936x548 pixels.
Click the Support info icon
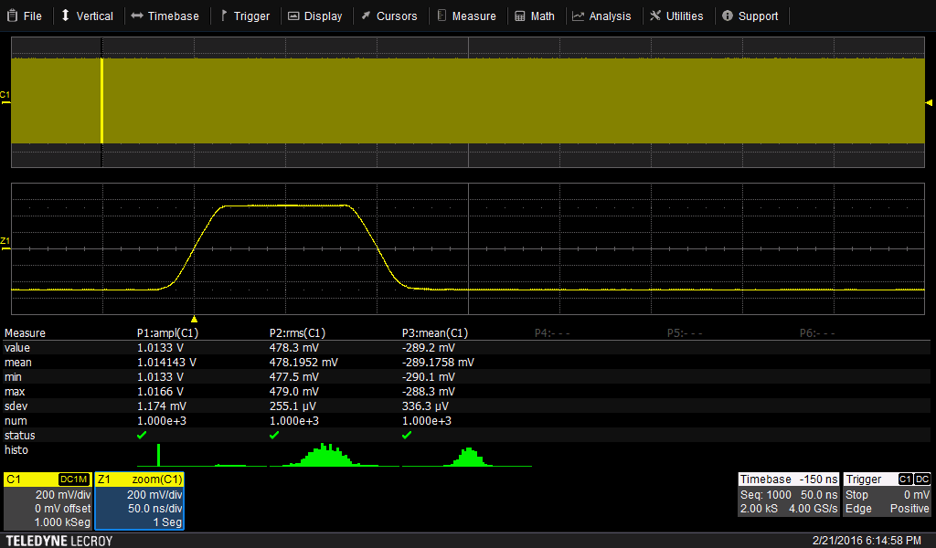click(728, 16)
